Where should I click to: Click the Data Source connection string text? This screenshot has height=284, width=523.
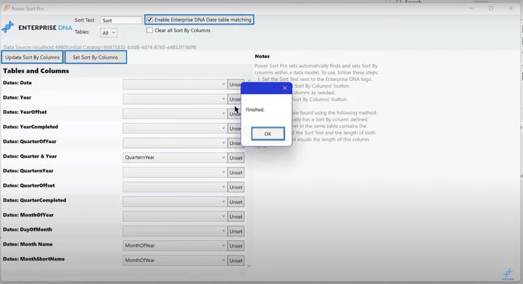(100, 47)
